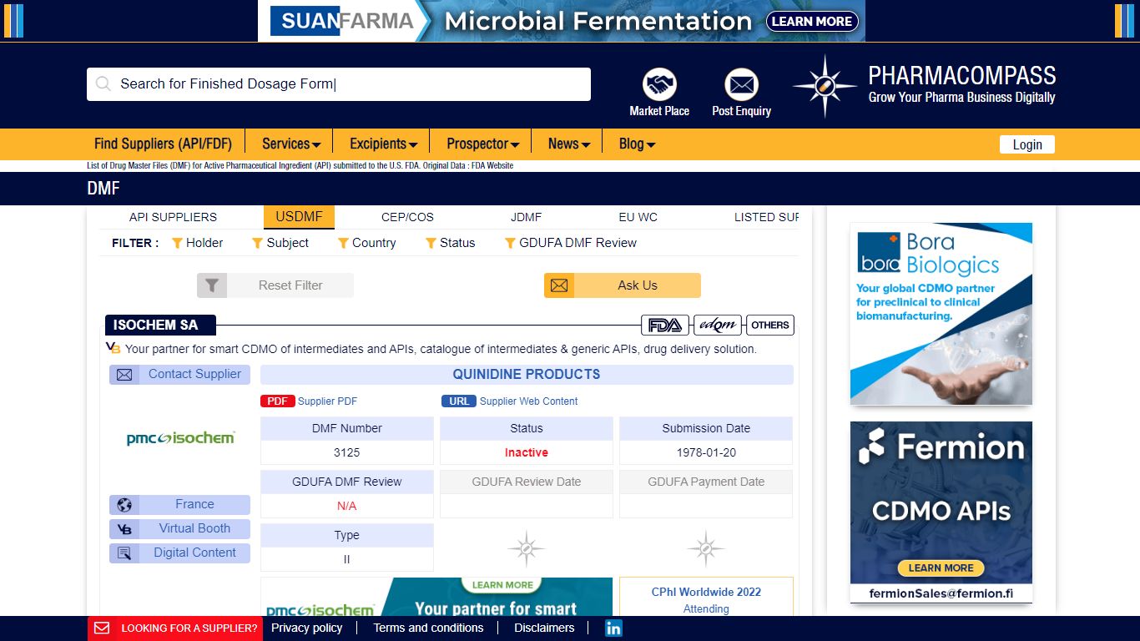Switch to the CEP/COS tab

(x=407, y=217)
